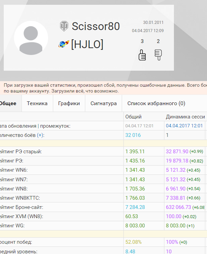
Task: Click the Общий column header
Action: [x=133, y=117]
